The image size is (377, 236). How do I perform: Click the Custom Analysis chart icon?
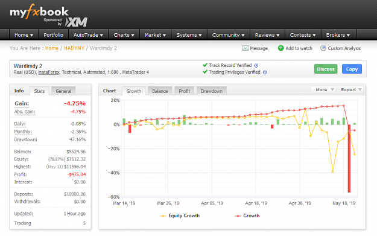pyautogui.click(x=323, y=48)
